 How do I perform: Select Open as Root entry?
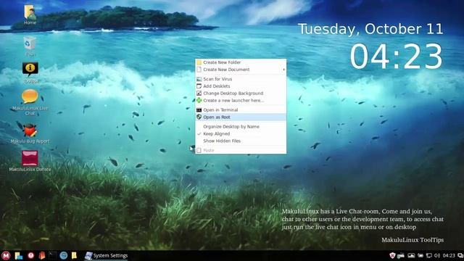[241, 117]
